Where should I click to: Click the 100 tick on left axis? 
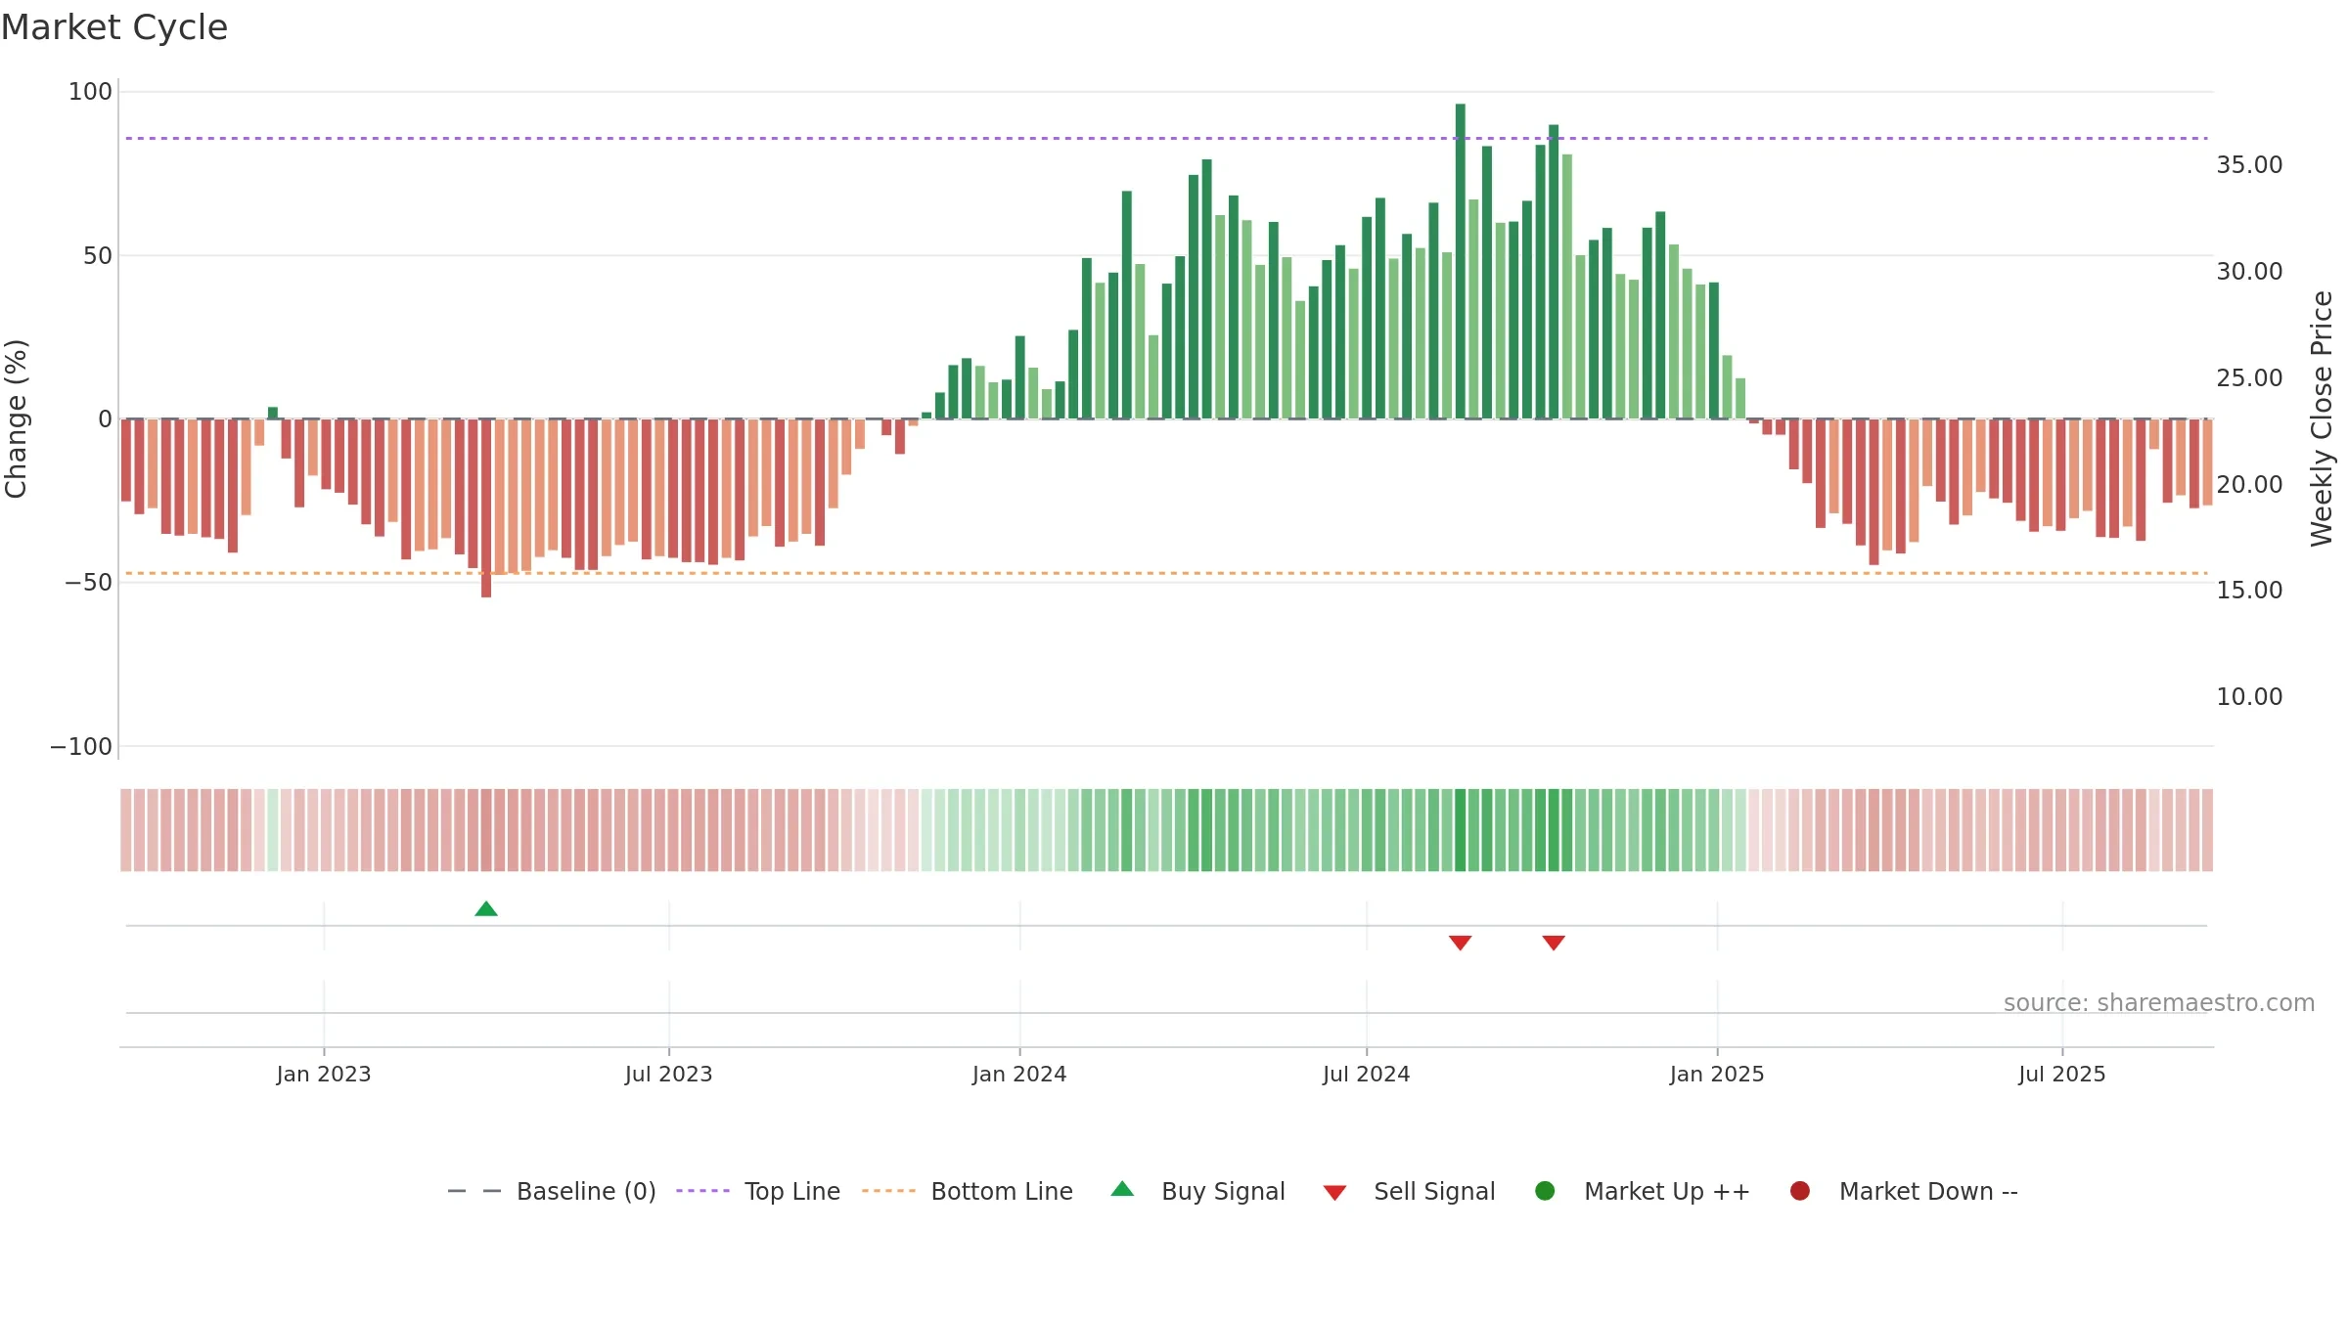90,92
